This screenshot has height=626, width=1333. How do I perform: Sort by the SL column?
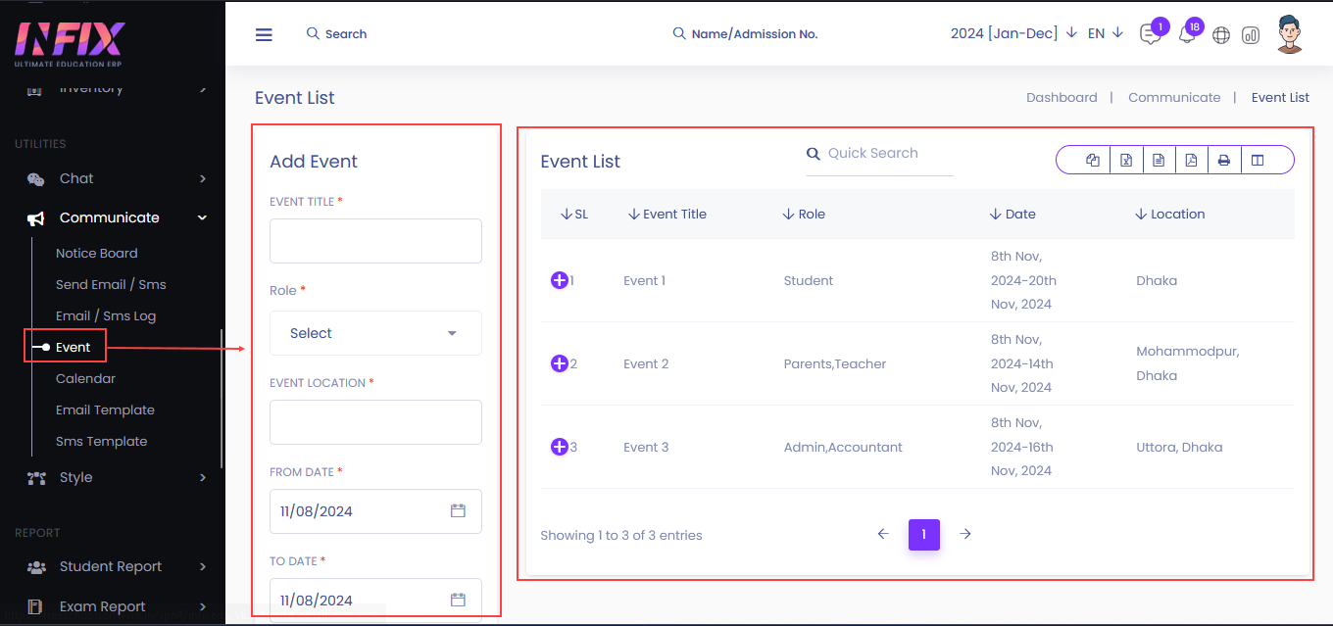click(574, 214)
